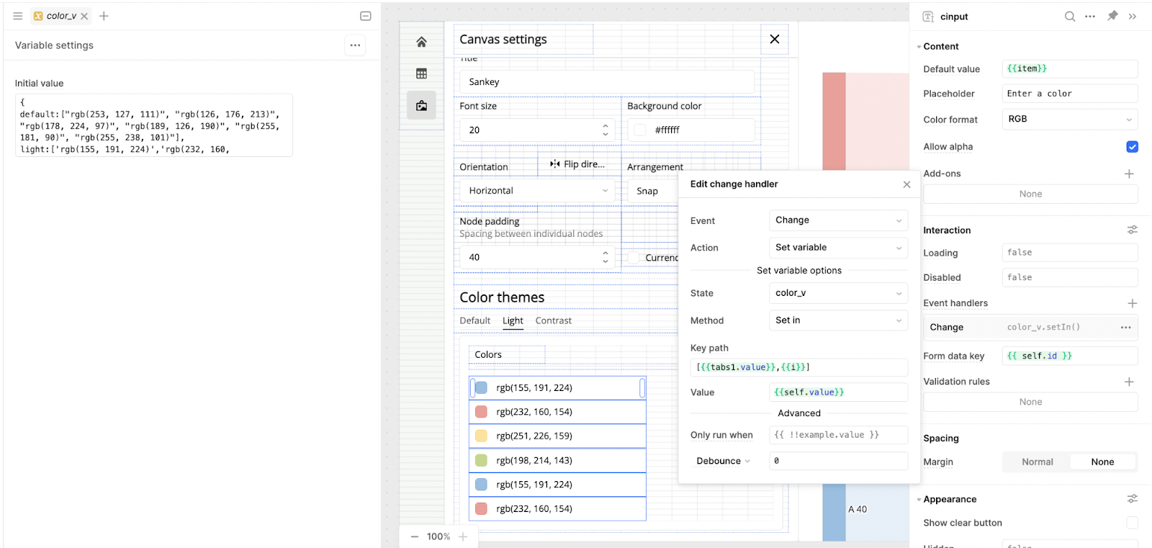Open the Orientation Horizontal dropdown
1152x548 pixels.
coord(538,191)
